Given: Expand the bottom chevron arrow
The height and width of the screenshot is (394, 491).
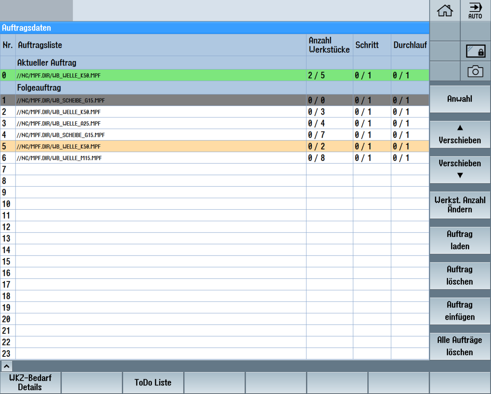Looking at the screenshot, I should tap(8, 365).
